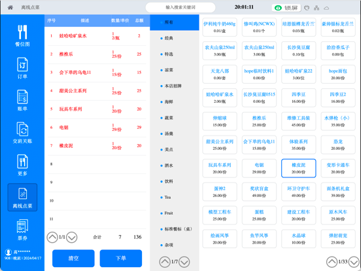Open the 票券 vouchers page
The image size is (361, 271).
(22, 230)
